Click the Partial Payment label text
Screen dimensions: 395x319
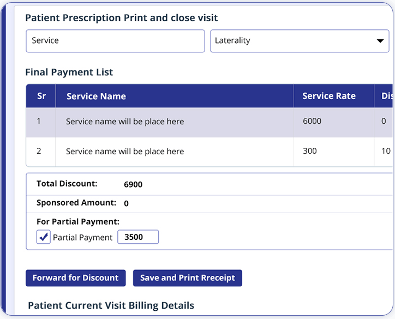point(82,238)
